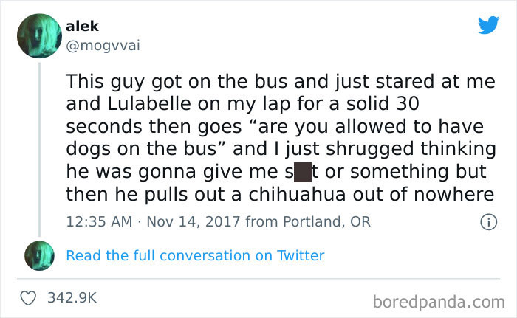Click the Twitter bird logo
The width and height of the screenshot is (517, 318).
(487, 25)
